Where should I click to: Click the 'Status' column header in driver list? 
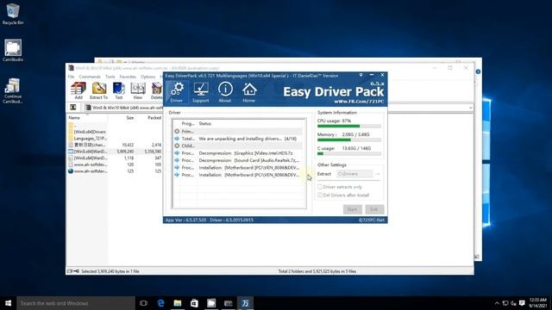[x=205, y=124]
